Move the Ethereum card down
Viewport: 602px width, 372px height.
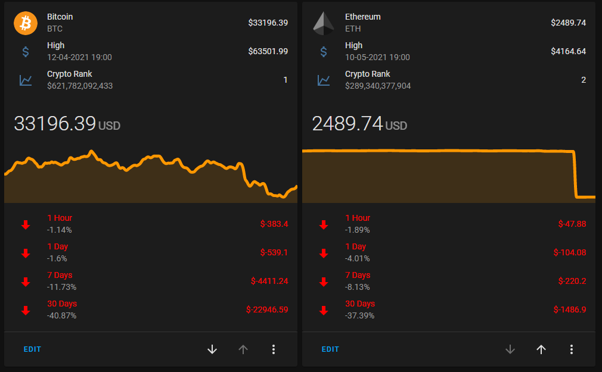[510, 349]
